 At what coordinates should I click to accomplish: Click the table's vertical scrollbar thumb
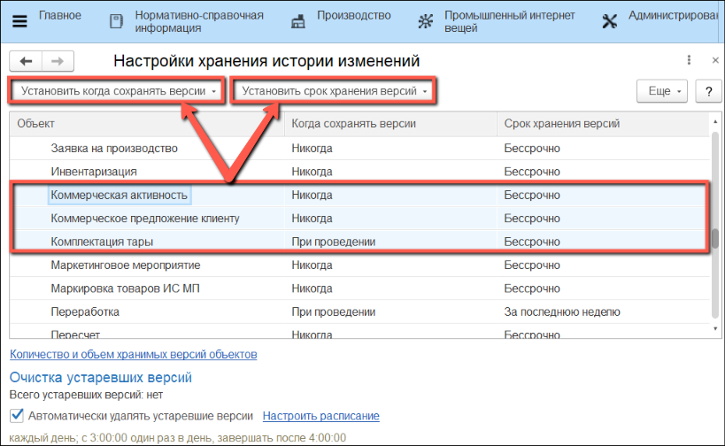tap(714, 239)
